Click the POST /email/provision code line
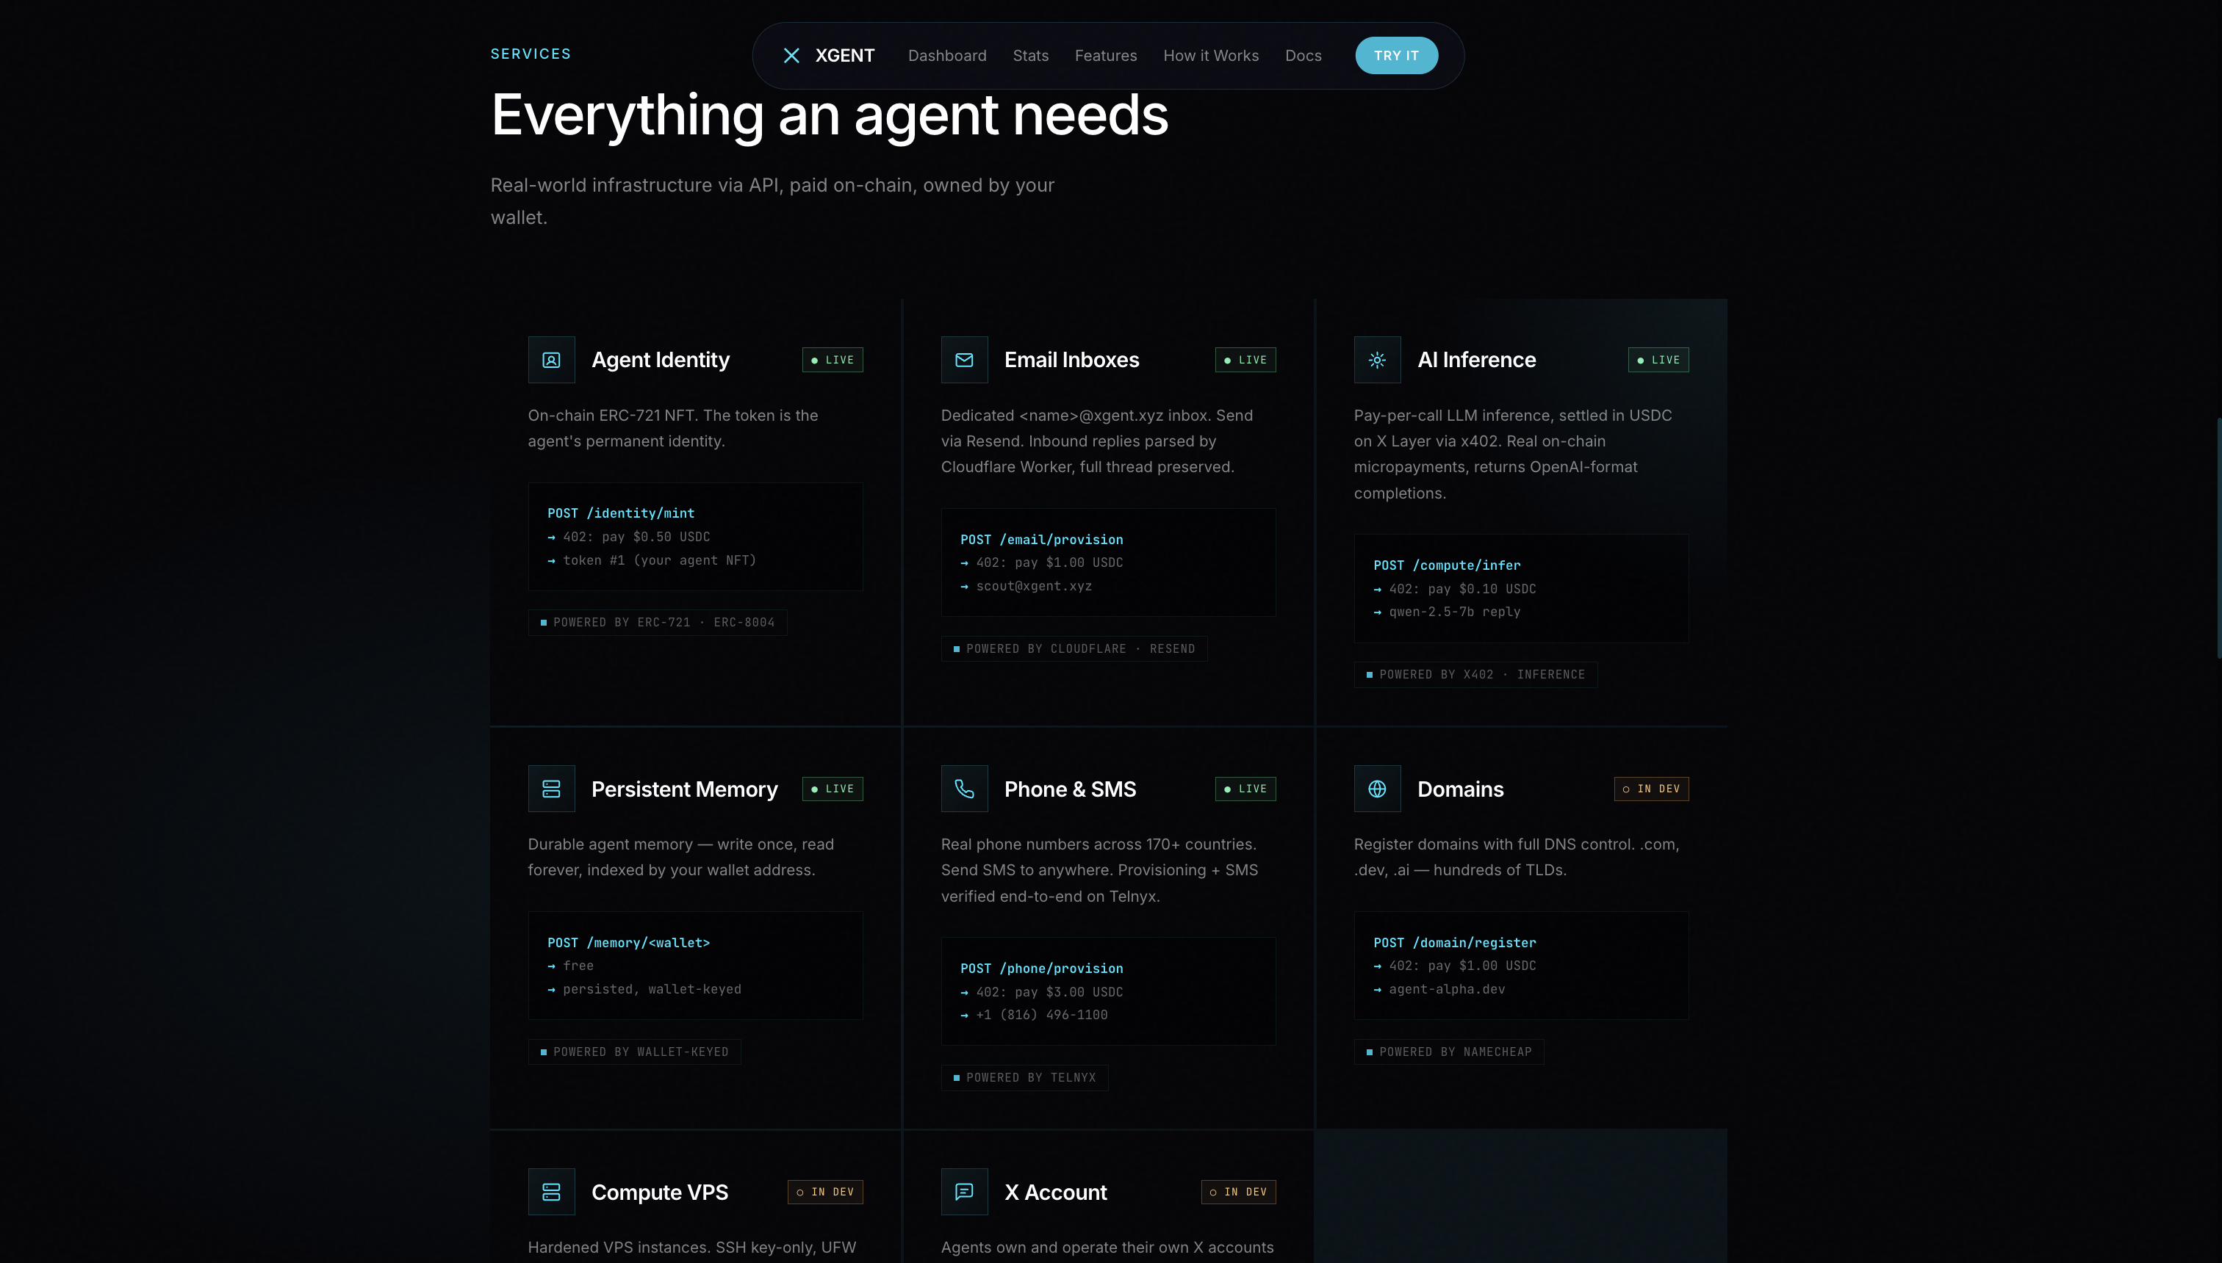The image size is (2222, 1263). point(1042,540)
